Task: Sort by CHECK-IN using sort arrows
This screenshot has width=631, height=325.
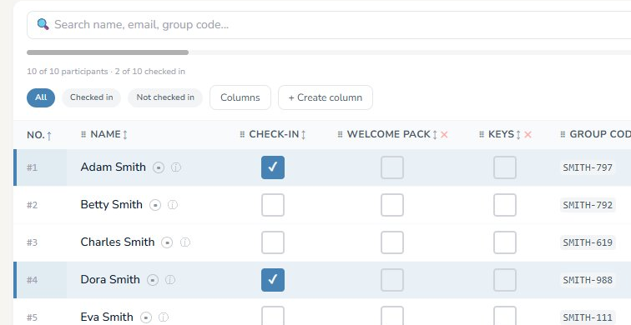Action: tap(304, 134)
